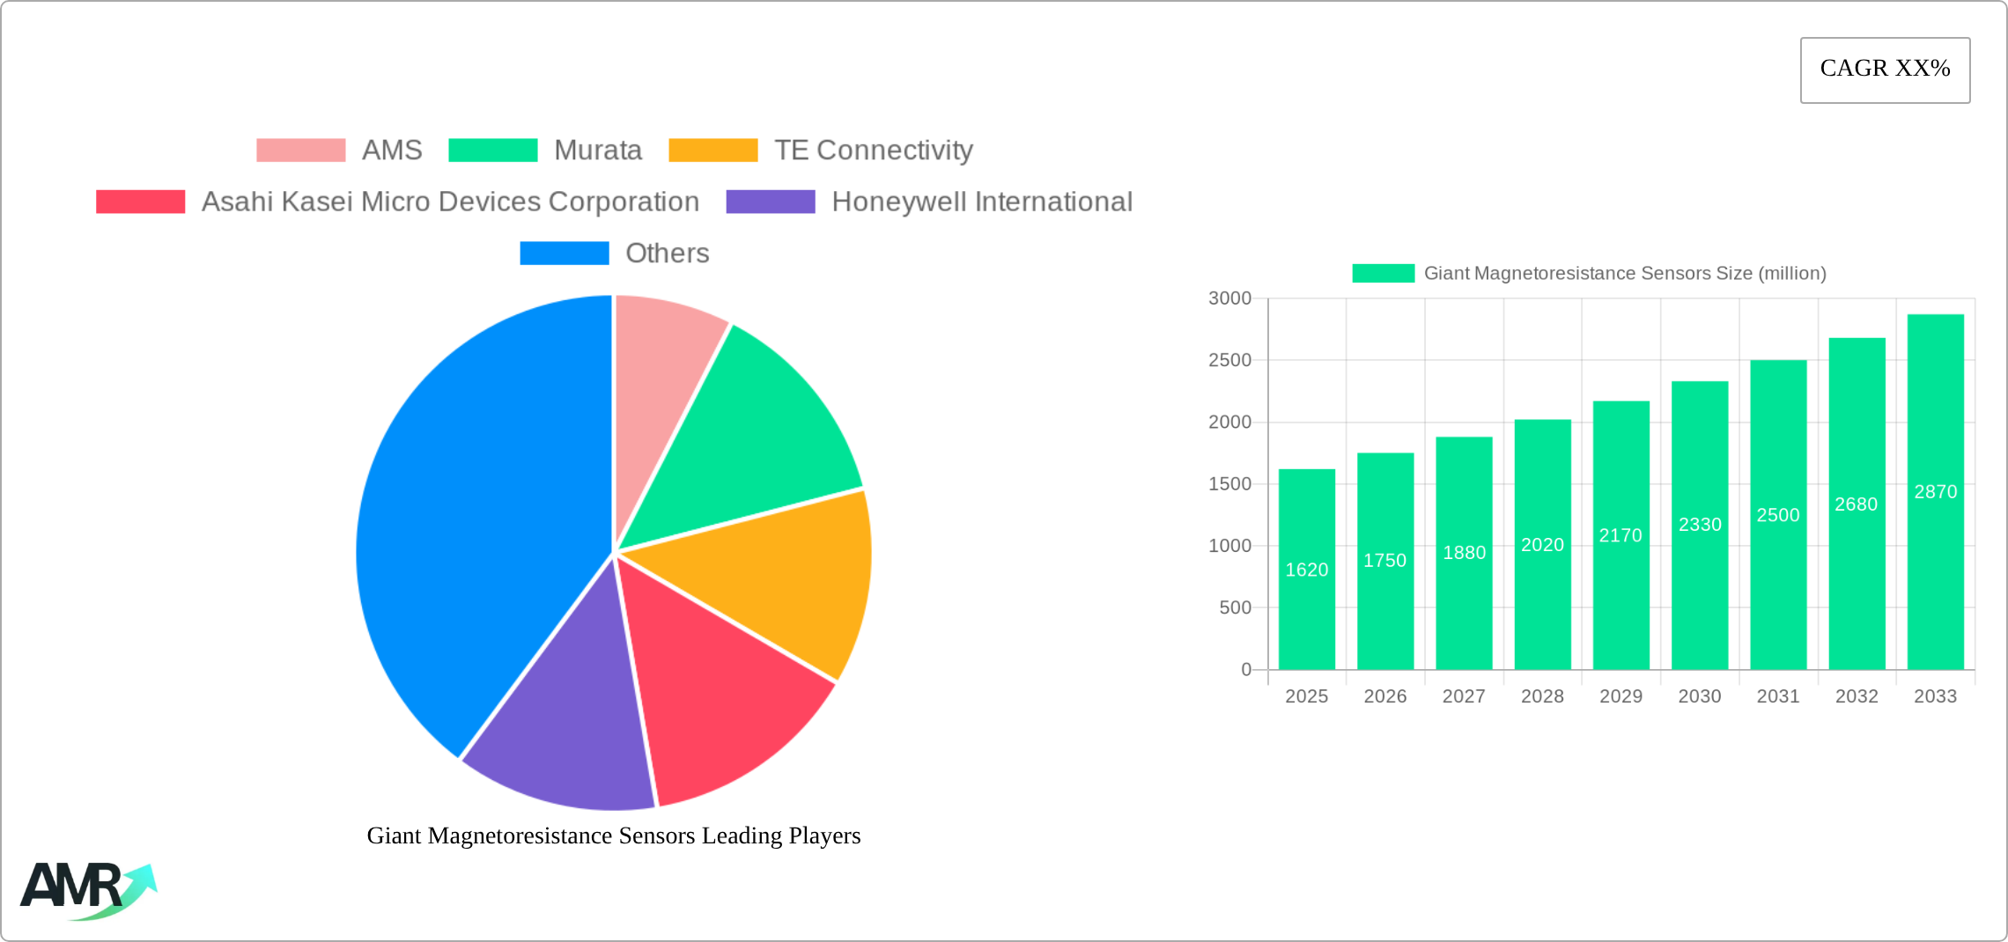Viewport: 2008px width, 942px height.
Task: Click the CAGR XX% button
Action: (1885, 69)
